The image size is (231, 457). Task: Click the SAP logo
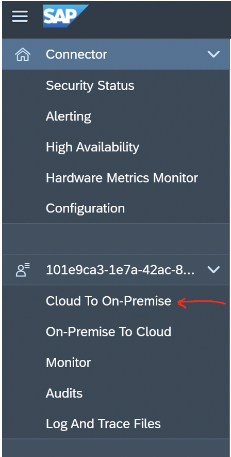[x=65, y=16]
